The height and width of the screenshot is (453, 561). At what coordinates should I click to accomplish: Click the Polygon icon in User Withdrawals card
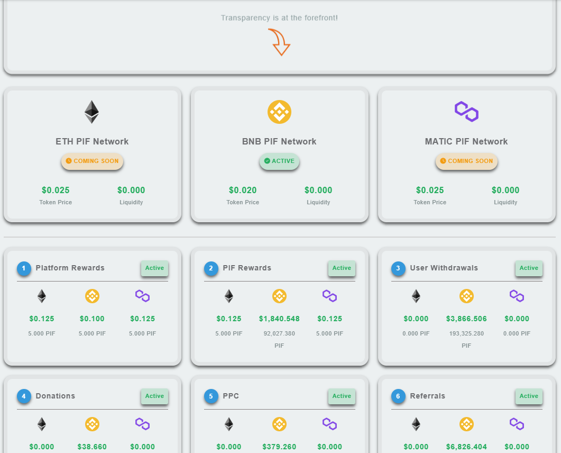pyautogui.click(x=517, y=296)
